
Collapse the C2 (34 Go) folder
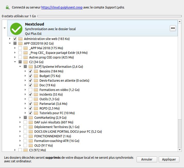[x=15, y=62]
